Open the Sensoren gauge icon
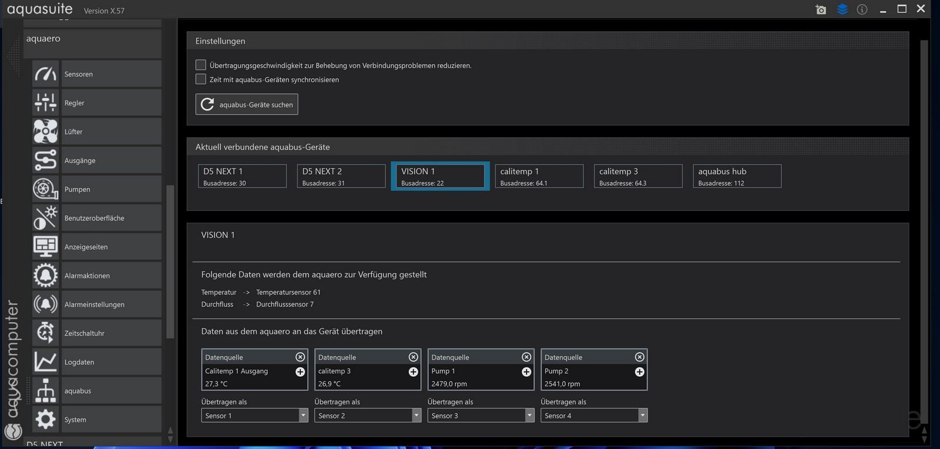 [x=46, y=74]
